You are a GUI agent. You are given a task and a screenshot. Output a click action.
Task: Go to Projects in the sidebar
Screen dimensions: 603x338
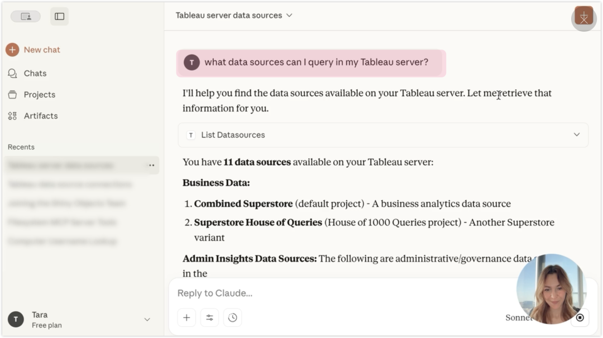[39, 94]
